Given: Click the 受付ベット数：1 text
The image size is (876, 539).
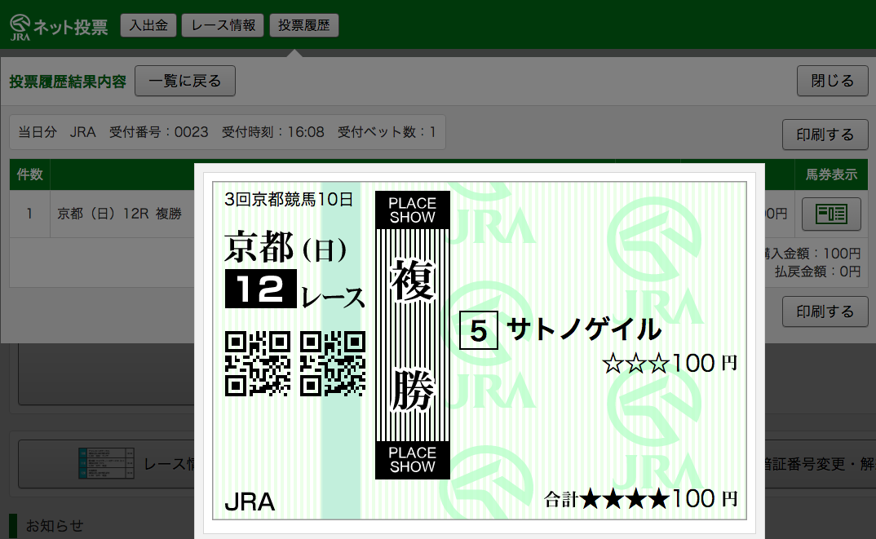Looking at the screenshot, I should pyautogui.click(x=387, y=132).
